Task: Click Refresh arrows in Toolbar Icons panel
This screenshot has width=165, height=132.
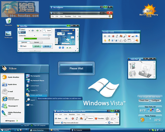Action: tap(117, 36)
